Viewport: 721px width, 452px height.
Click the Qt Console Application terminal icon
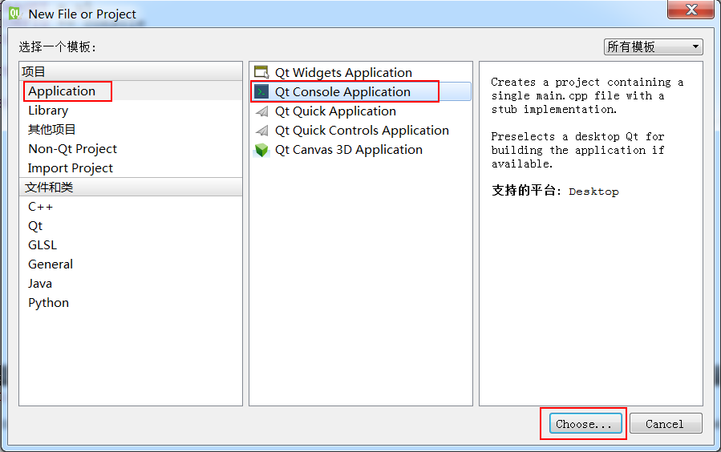(261, 92)
